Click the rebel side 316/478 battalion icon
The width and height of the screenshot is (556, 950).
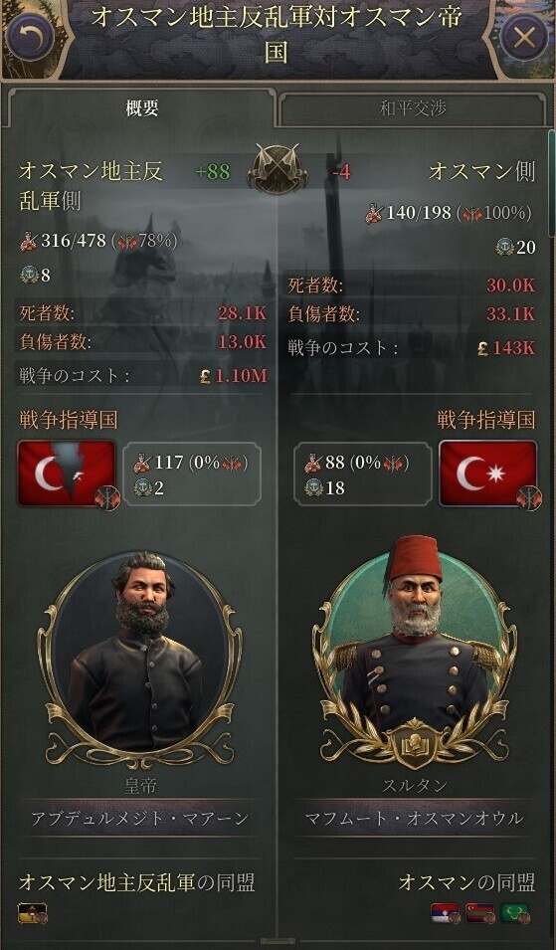[29, 242]
